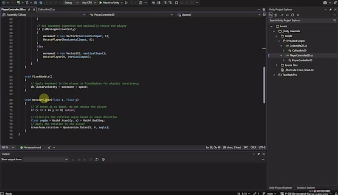This screenshot has width=338, height=195.
Task: Click the code cleanup broom icon
Action: (49, 147)
